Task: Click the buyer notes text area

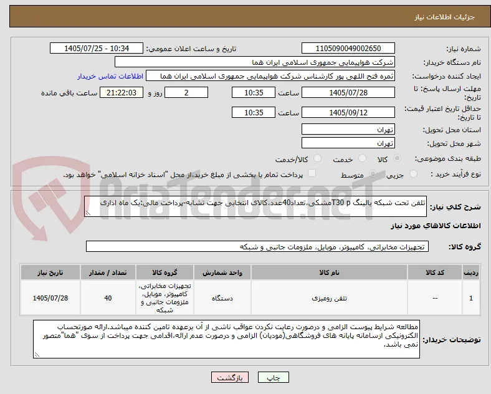Action: (226, 339)
